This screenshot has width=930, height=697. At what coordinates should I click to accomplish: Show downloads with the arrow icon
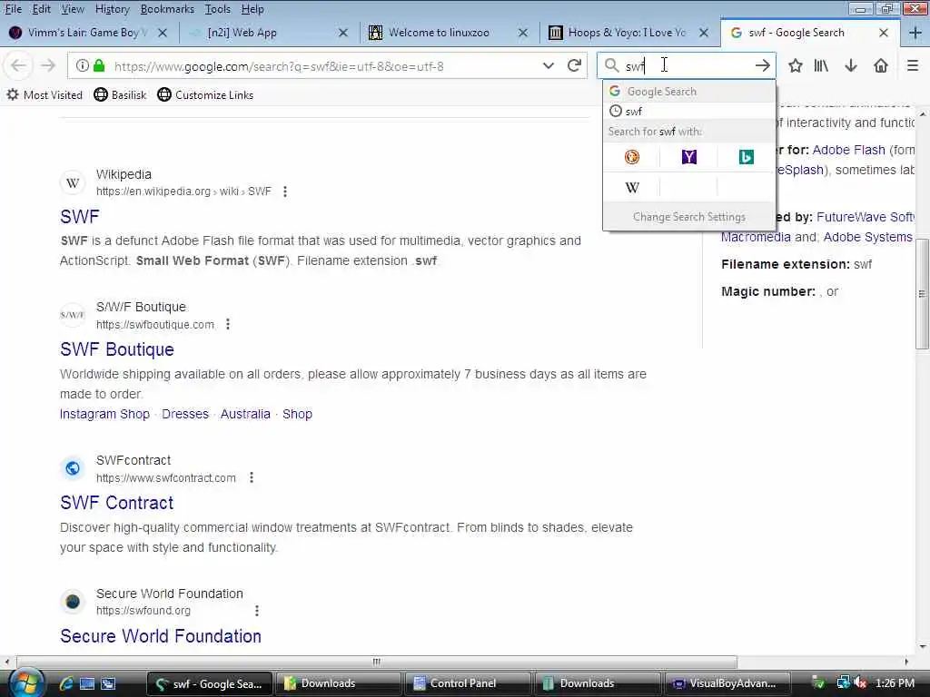(851, 65)
